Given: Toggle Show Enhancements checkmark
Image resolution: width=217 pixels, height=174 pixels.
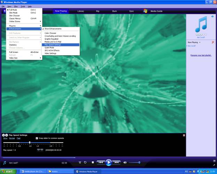Looking at the screenshot, I should [61, 29].
